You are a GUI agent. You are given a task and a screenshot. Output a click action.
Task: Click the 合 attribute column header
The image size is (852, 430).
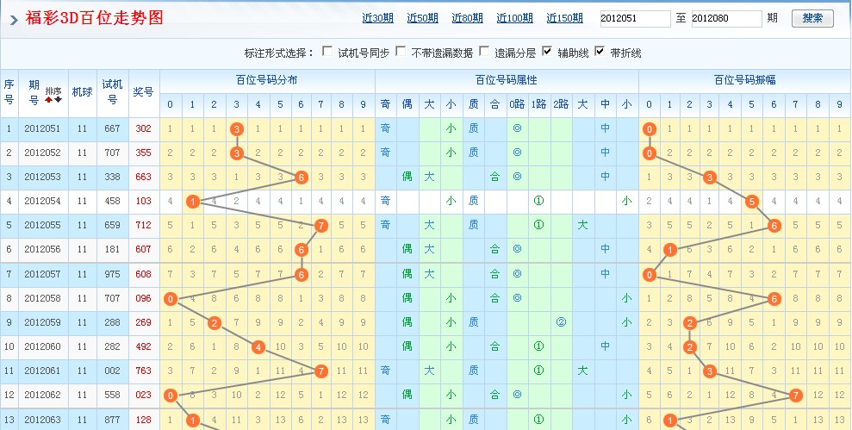click(x=495, y=104)
